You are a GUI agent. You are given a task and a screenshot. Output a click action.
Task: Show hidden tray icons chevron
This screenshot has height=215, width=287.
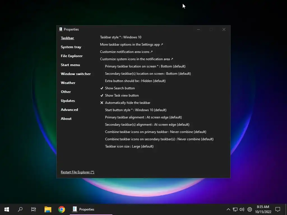228,209
